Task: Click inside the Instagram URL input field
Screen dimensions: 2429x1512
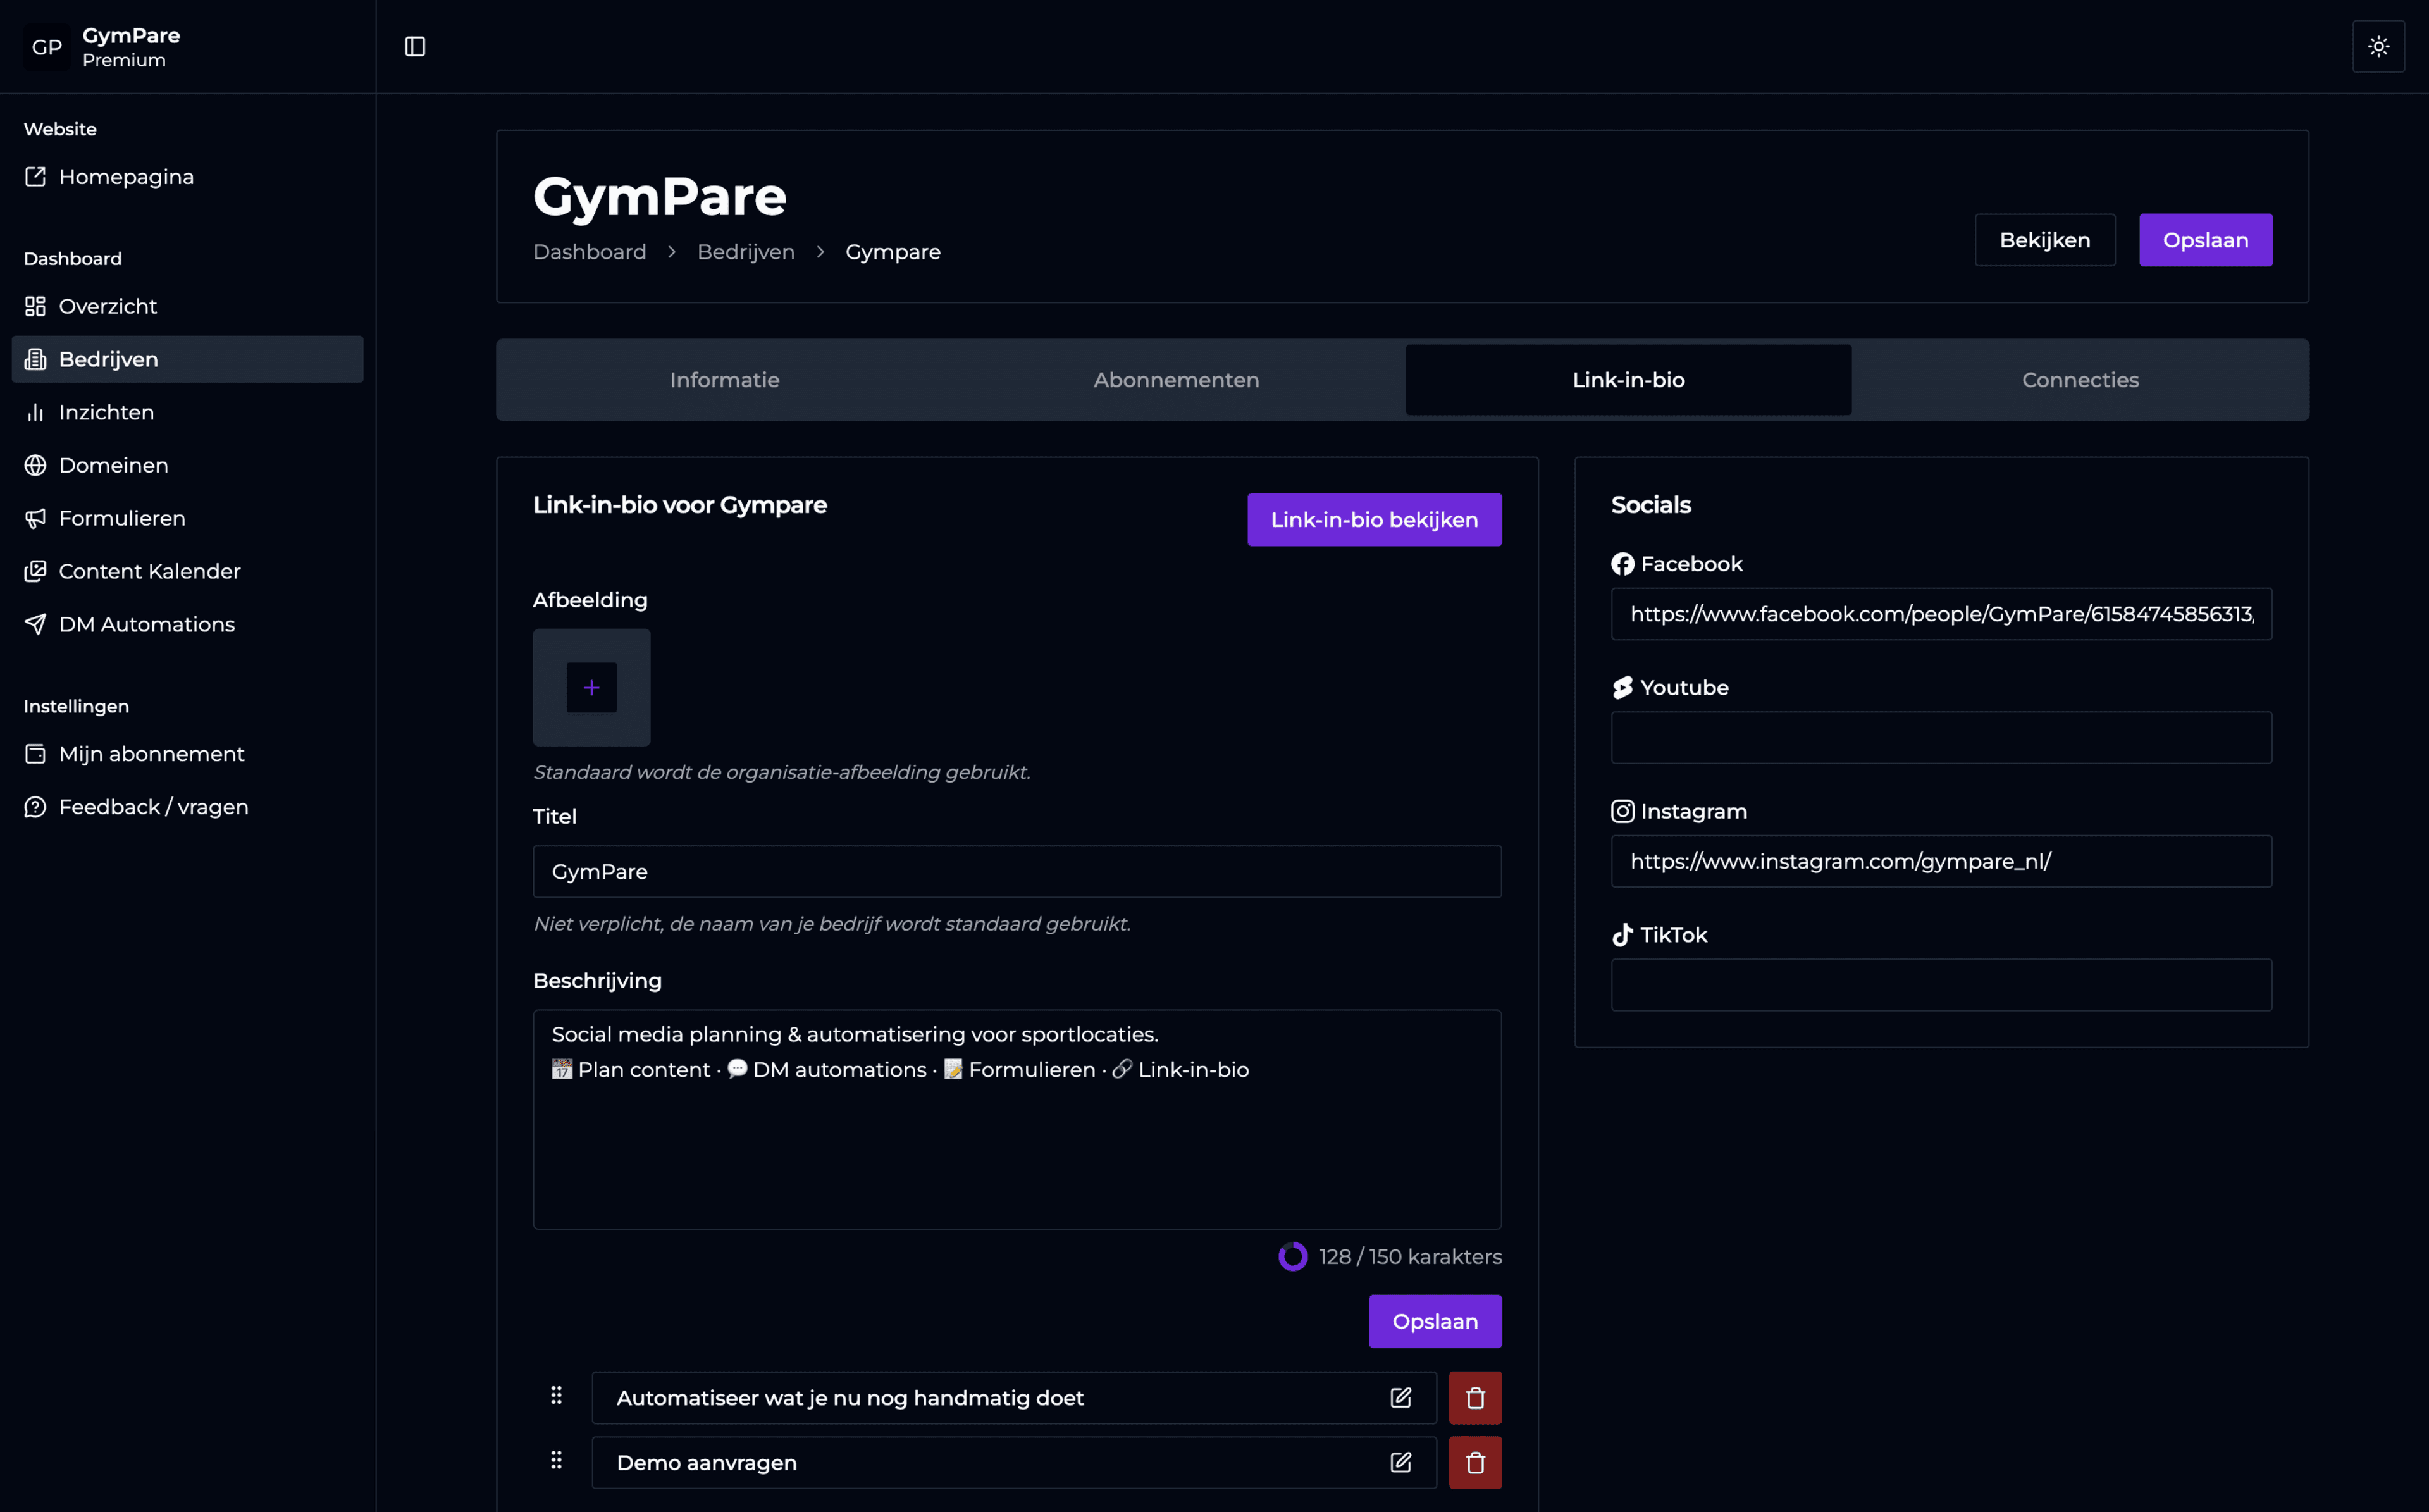Action: tap(1940, 861)
